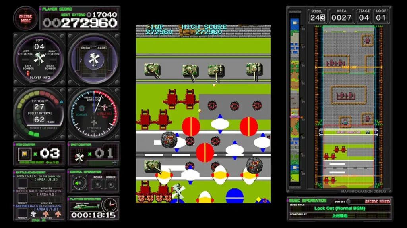Click the Loop counter value 01
Viewport: 407px width, 228px height.
[x=381, y=18]
